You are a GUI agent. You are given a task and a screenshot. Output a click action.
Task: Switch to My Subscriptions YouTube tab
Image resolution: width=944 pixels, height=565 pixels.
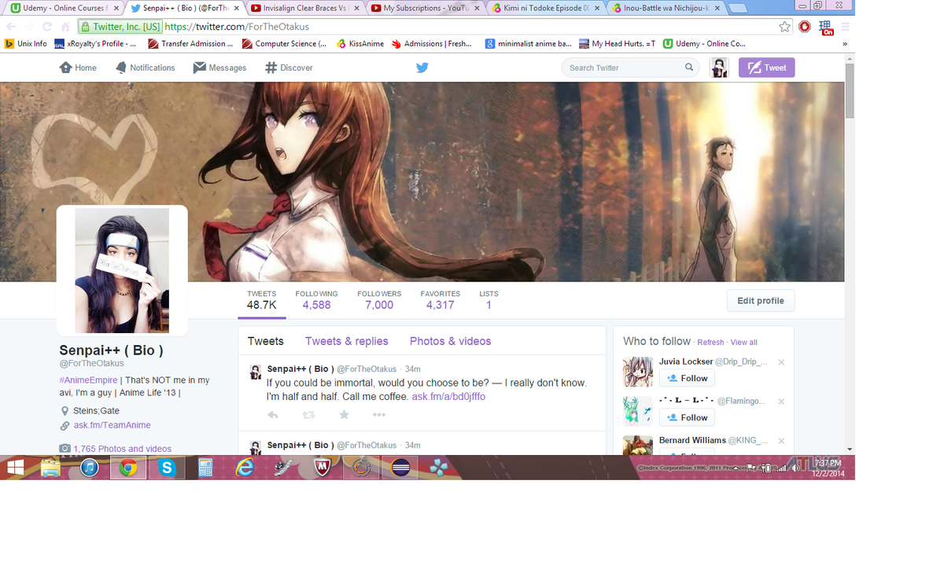tap(425, 9)
